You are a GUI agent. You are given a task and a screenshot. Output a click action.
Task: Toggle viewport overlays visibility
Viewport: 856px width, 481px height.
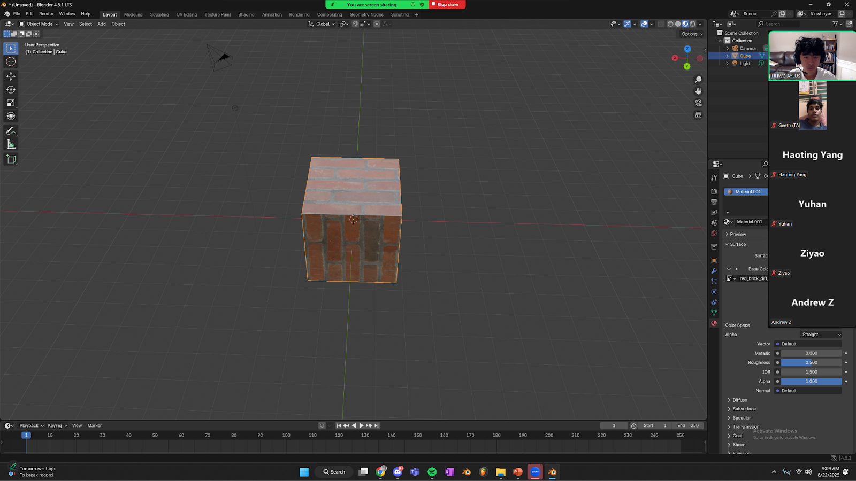click(x=644, y=24)
